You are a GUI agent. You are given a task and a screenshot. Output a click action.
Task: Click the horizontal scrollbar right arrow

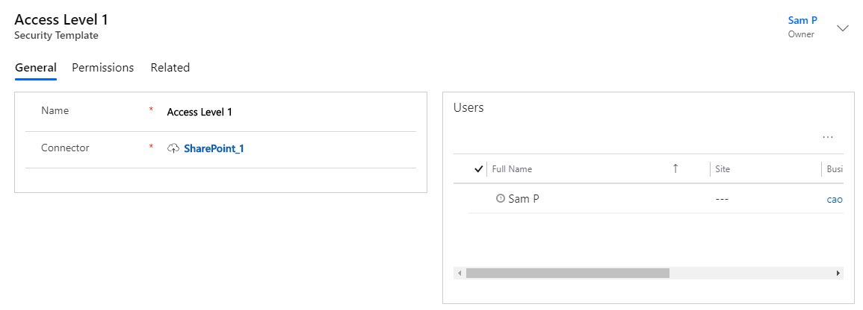(x=838, y=273)
